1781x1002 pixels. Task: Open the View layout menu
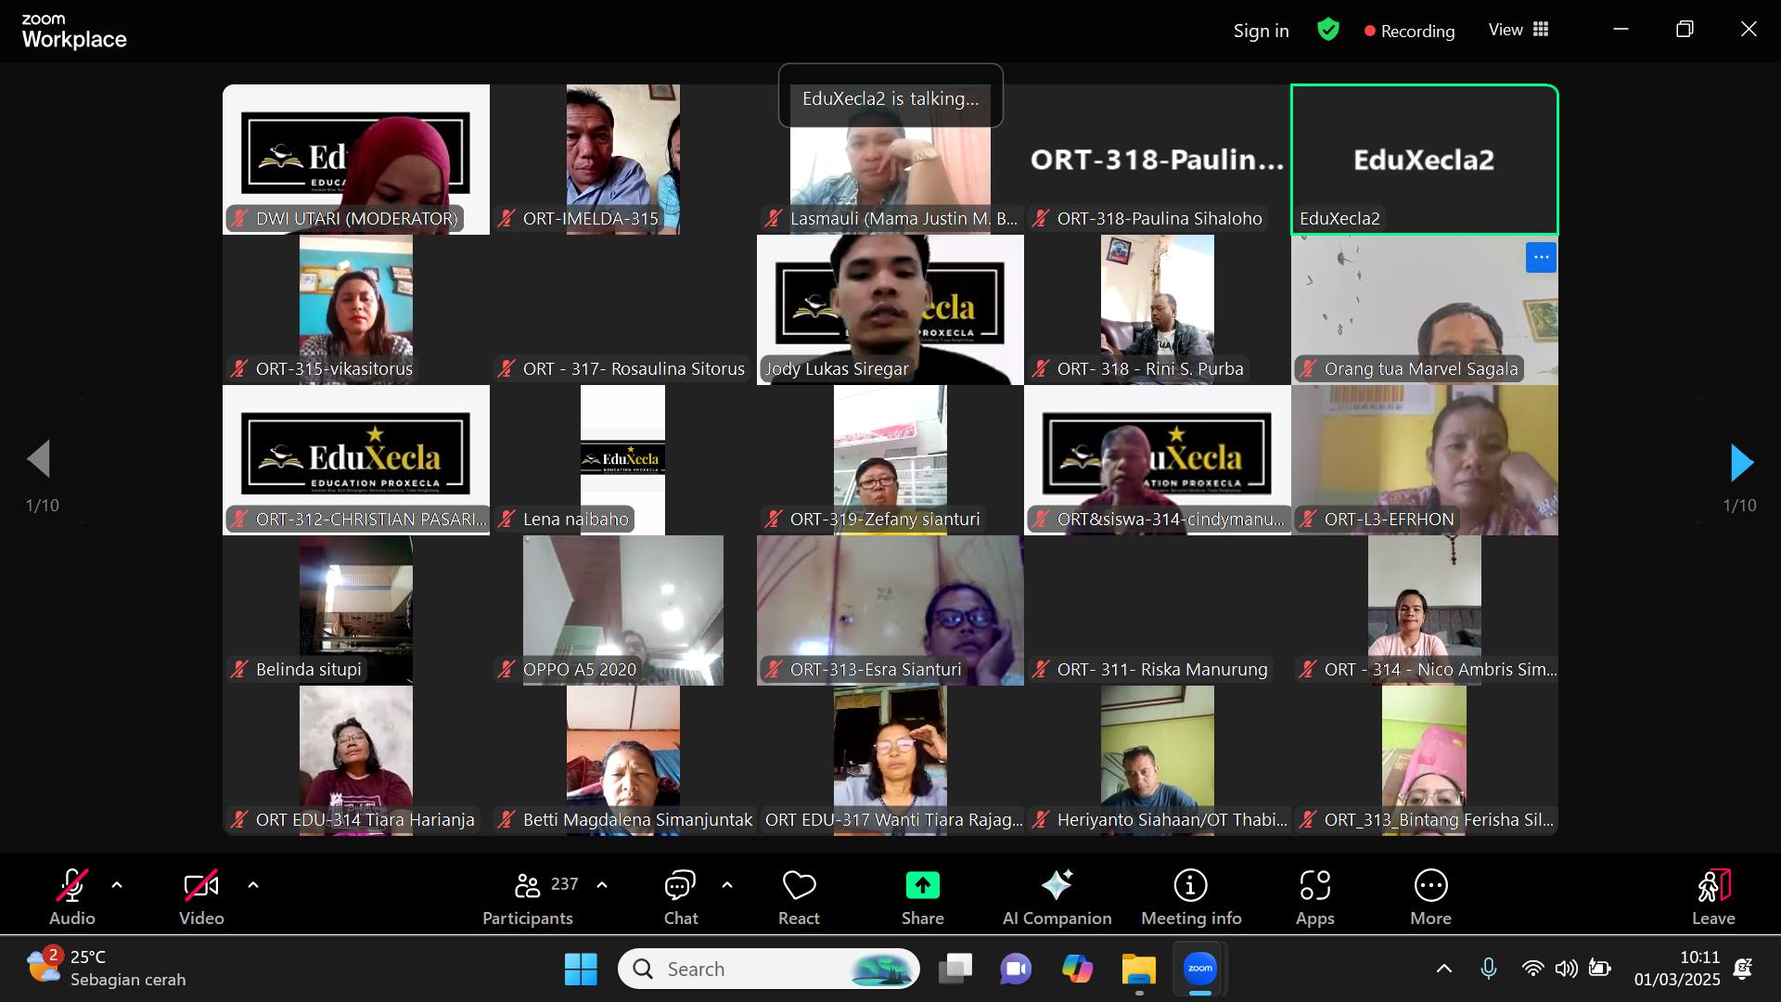1518,30
